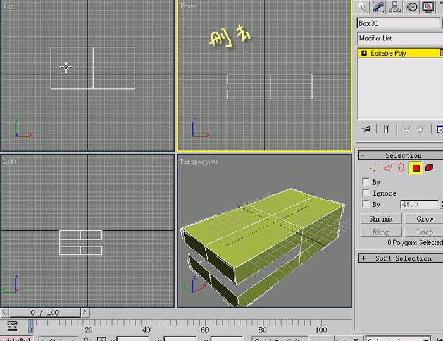The width and height of the screenshot is (443, 341).
Task: Click the Front viewport label
Action: pos(189,6)
